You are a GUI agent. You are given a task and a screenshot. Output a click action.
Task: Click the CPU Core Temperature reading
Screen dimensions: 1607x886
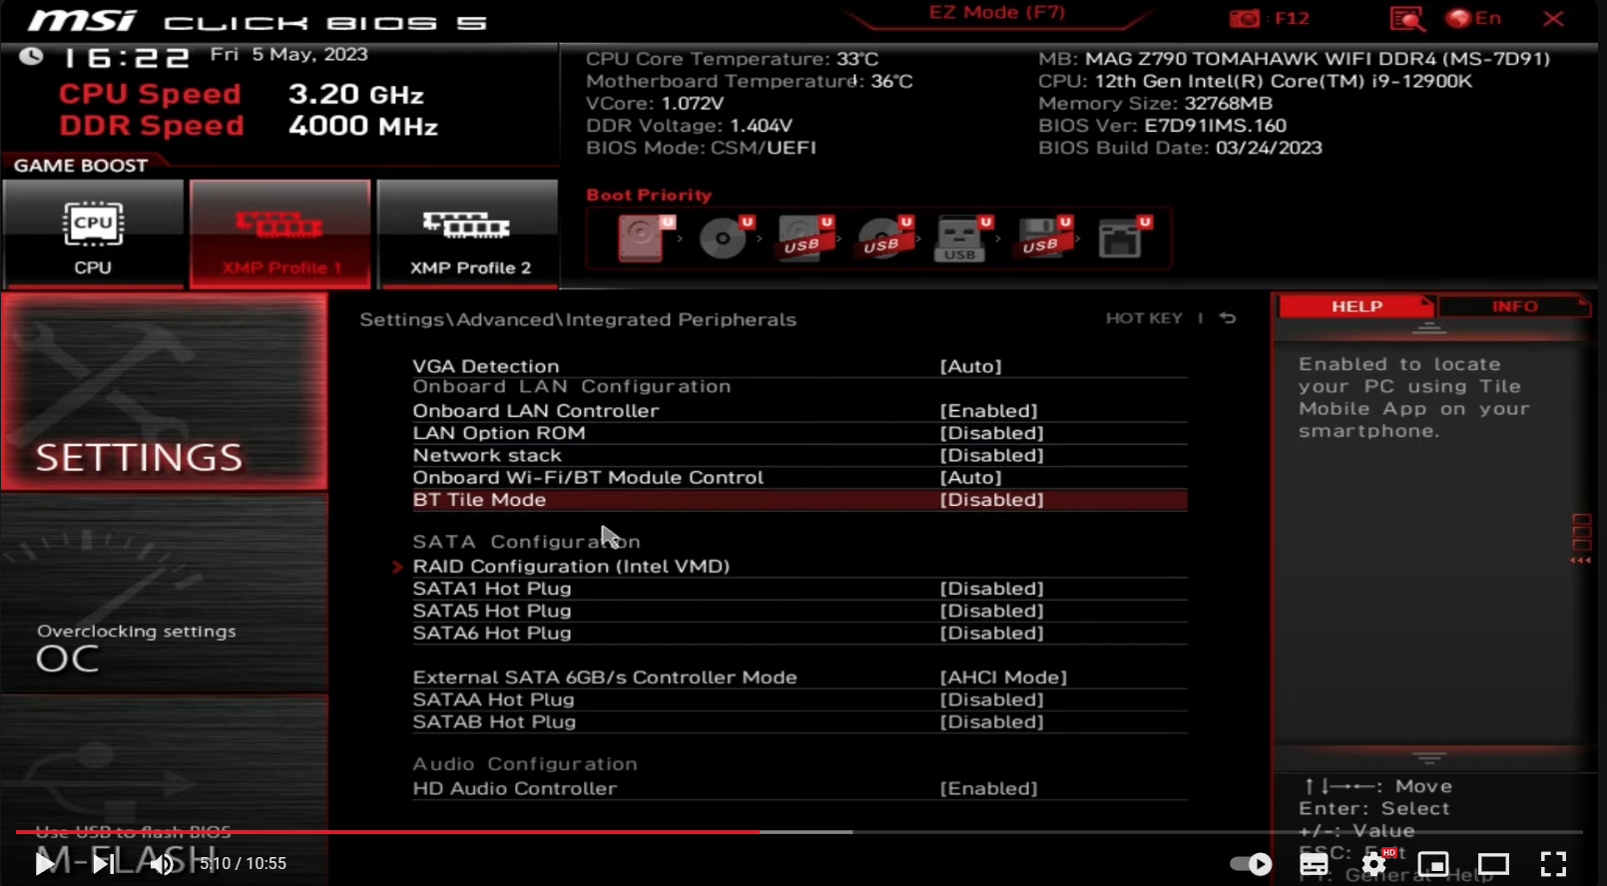click(x=732, y=59)
